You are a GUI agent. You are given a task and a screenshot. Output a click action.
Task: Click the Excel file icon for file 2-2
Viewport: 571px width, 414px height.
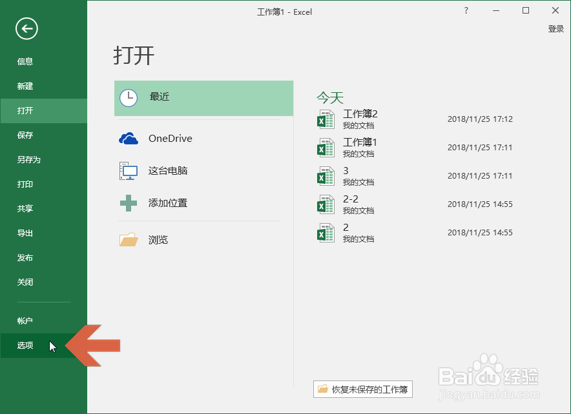[x=326, y=204]
